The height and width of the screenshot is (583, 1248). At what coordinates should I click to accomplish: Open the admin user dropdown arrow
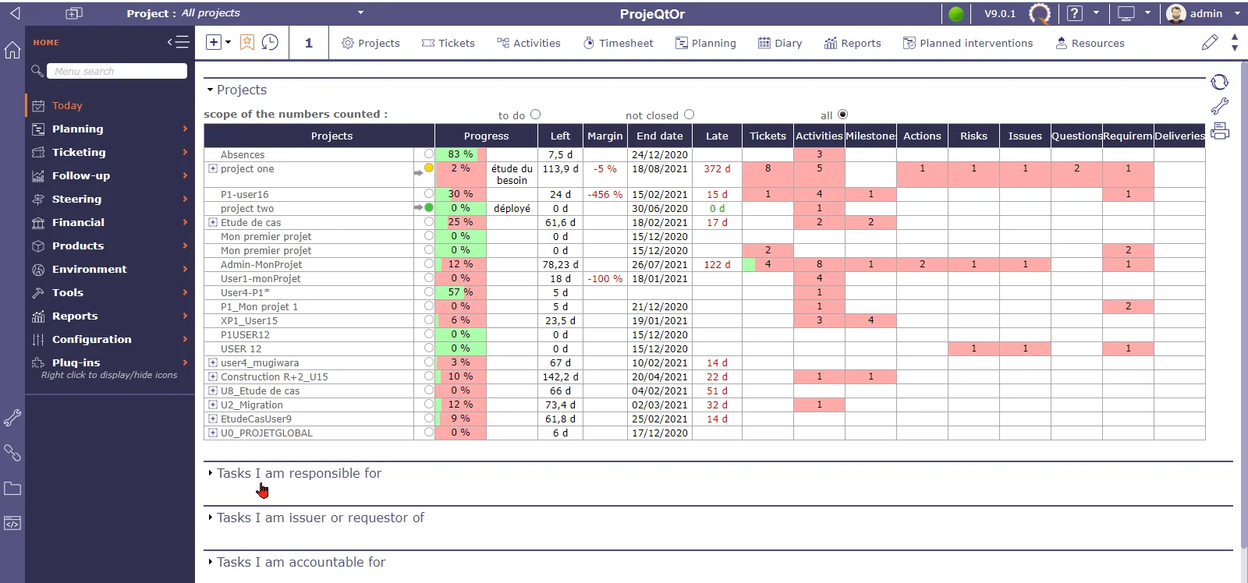pos(1237,13)
